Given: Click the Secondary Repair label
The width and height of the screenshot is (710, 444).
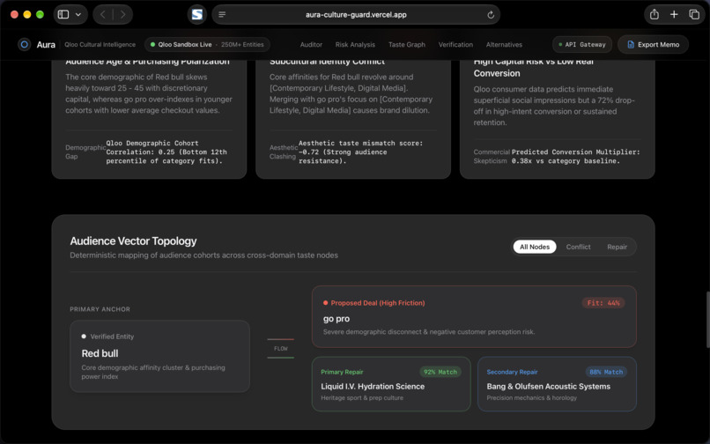Looking at the screenshot, I should click(512, 372).
